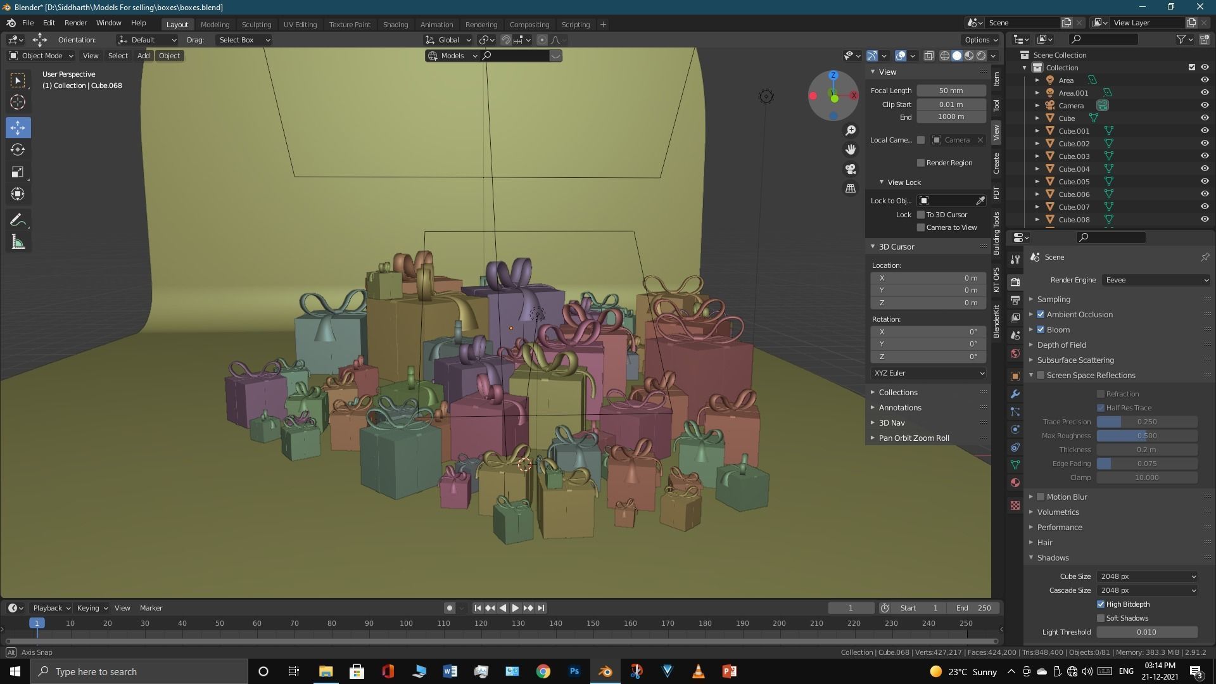Open the Item sidebar tab
The width and height of the screenshot is (1216, 684).
click(x=997, y=79)
